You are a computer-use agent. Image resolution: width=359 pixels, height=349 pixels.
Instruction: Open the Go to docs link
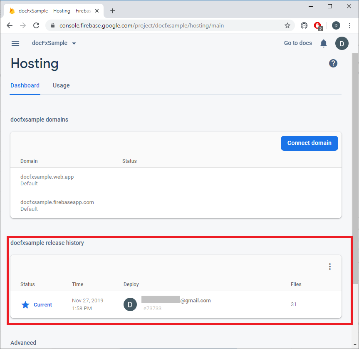click(x=298, y=43)
